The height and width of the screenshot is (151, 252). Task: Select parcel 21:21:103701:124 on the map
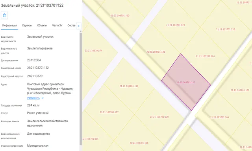coord(205,56)
